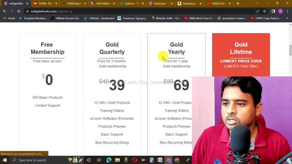Screen dimensions: 292x164
Task: Open the tab search dropdown chevron
Action: 257,3
